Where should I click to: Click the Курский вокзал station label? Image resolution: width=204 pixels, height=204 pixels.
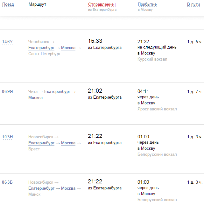152,59
